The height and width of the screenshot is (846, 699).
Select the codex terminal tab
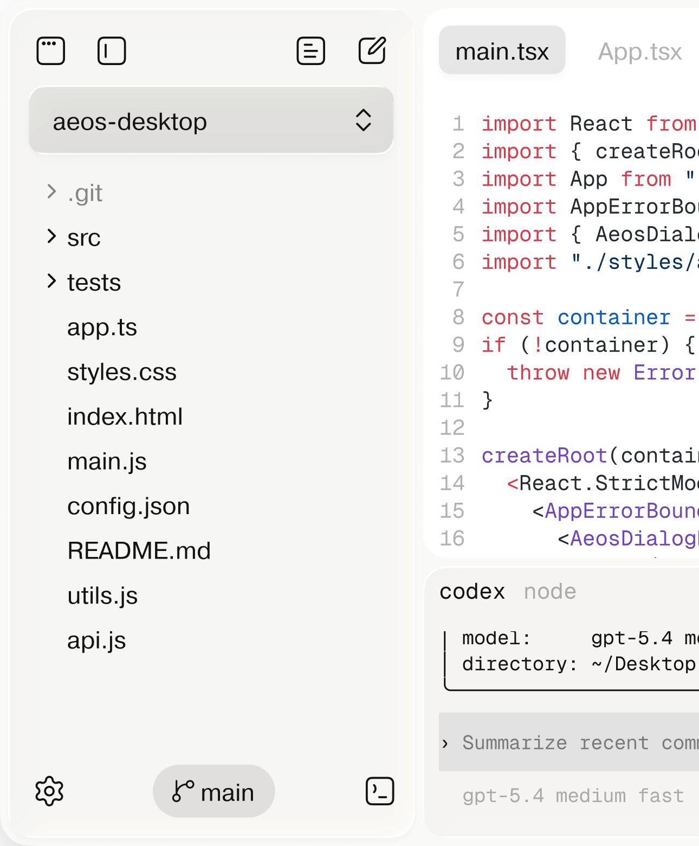pos(472,591)
